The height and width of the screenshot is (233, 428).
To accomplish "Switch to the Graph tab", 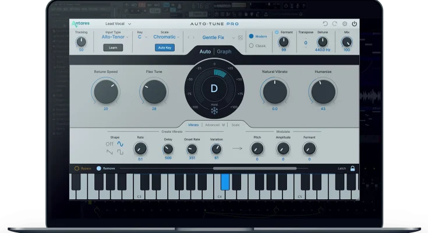I will (224, 51).
